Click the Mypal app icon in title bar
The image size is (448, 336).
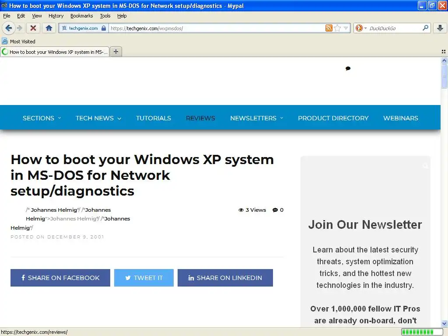(4, 5)
